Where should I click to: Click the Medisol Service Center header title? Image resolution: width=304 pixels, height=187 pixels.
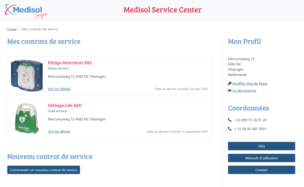click(x=162, y=10)
